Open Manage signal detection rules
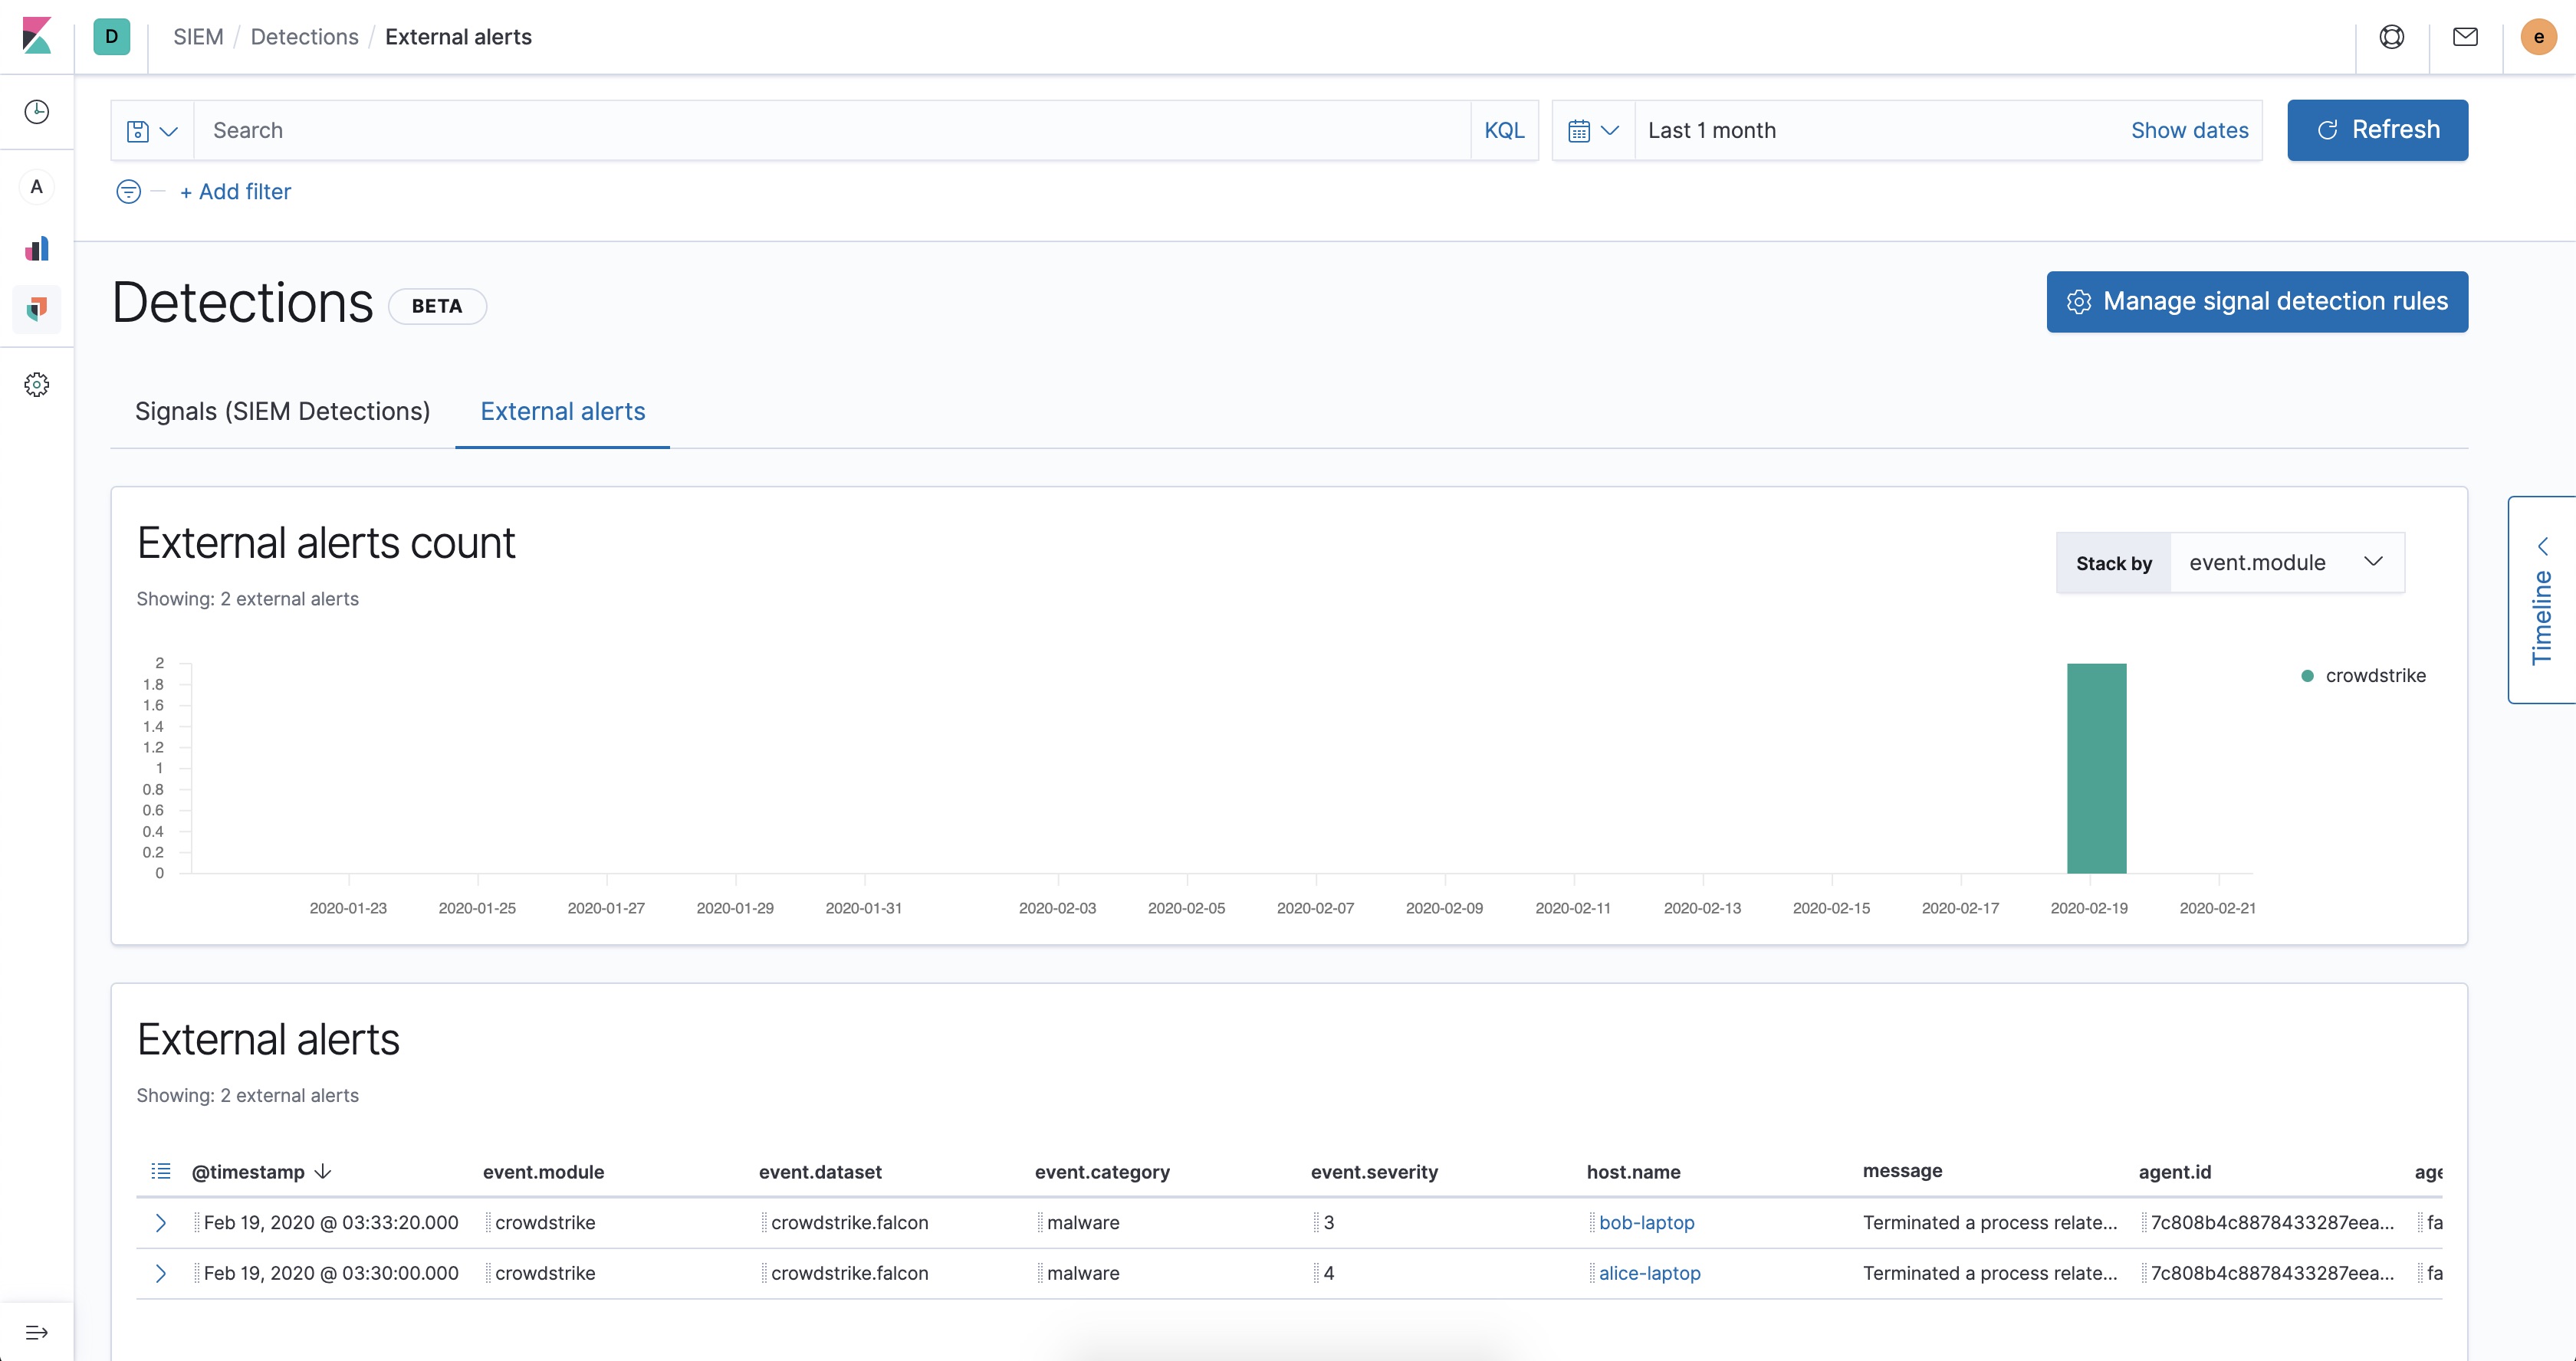Viewport: 2576px width, 1361px height. click(2256, 302)
